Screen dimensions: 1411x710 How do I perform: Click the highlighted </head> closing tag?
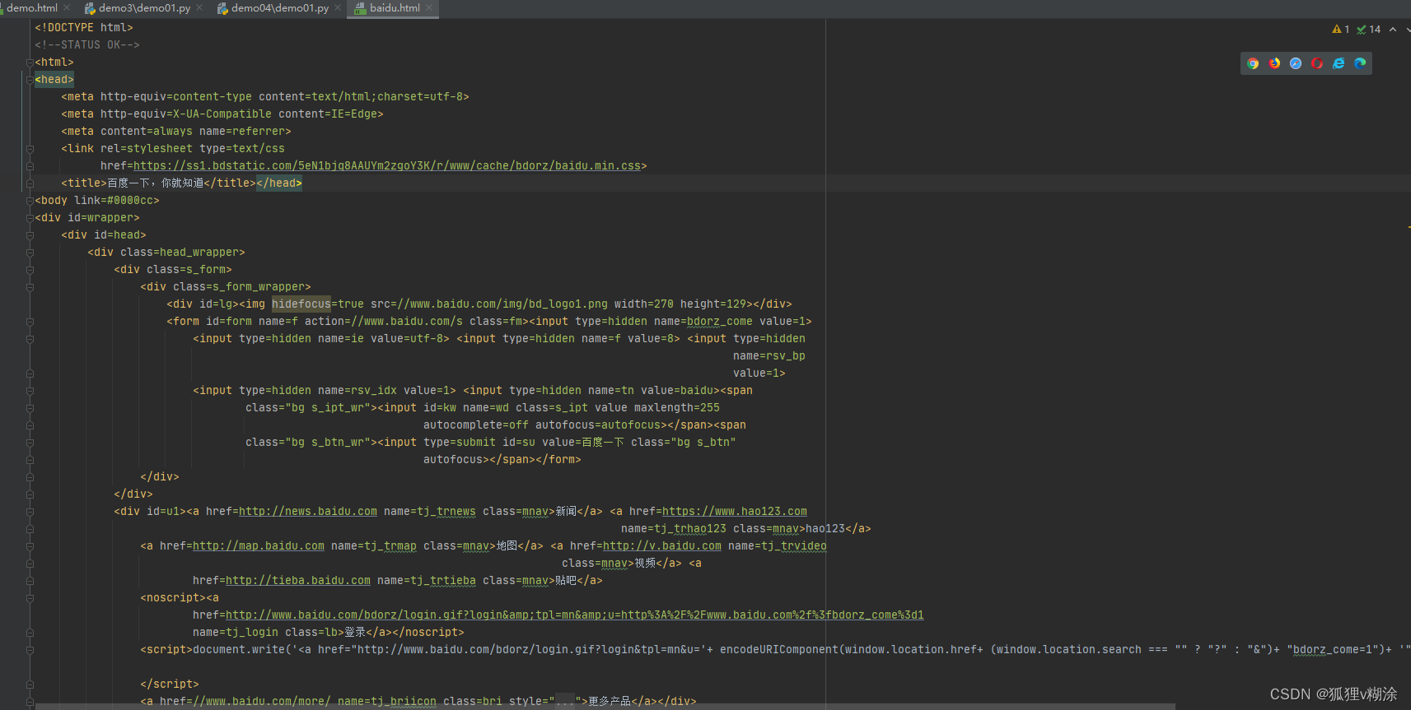pos(279,183)
